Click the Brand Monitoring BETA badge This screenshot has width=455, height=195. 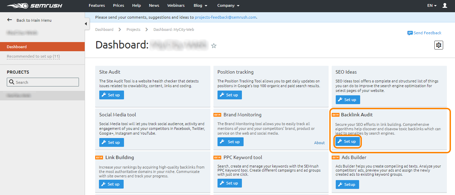(218, 115)
